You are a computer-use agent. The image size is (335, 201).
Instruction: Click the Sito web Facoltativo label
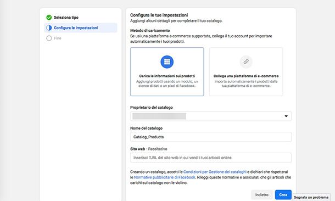pos(149,149)
